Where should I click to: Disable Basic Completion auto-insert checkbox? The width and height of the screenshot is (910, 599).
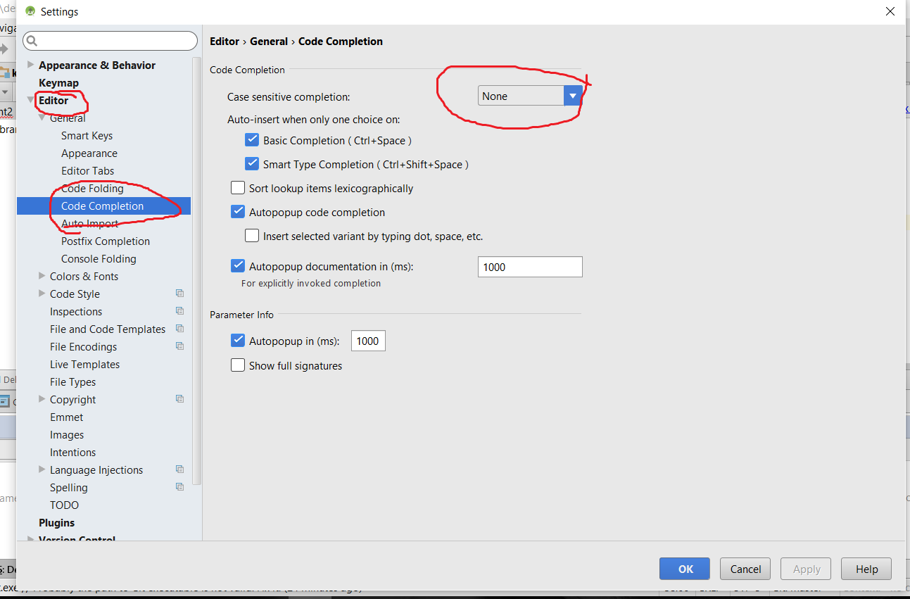(x=252, y=140)
